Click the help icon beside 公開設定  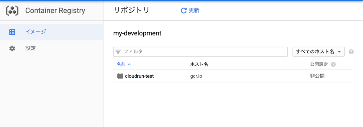pos(333,64)
